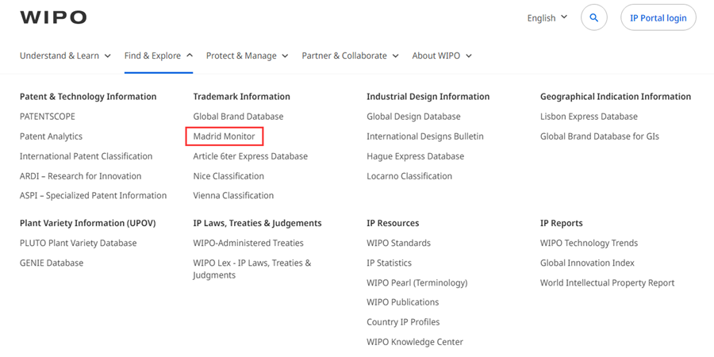Screen dimensions: 714x357
Task: Open WIPO-Administered Treaties
Action: point(248,244)
